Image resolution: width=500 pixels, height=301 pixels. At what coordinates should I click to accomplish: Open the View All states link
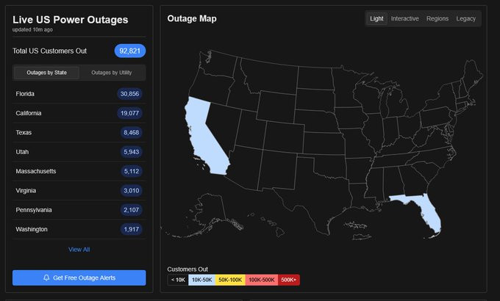tap(79, 250)
